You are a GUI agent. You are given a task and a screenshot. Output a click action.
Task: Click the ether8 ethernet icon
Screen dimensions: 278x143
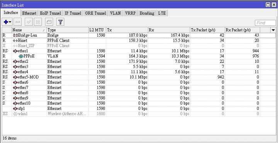(x=15, y=93)
